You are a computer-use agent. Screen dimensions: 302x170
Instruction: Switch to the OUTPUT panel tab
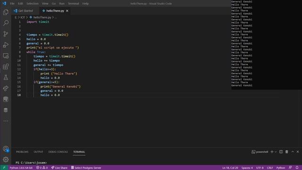pyautogui.click(x=38, y=152)
